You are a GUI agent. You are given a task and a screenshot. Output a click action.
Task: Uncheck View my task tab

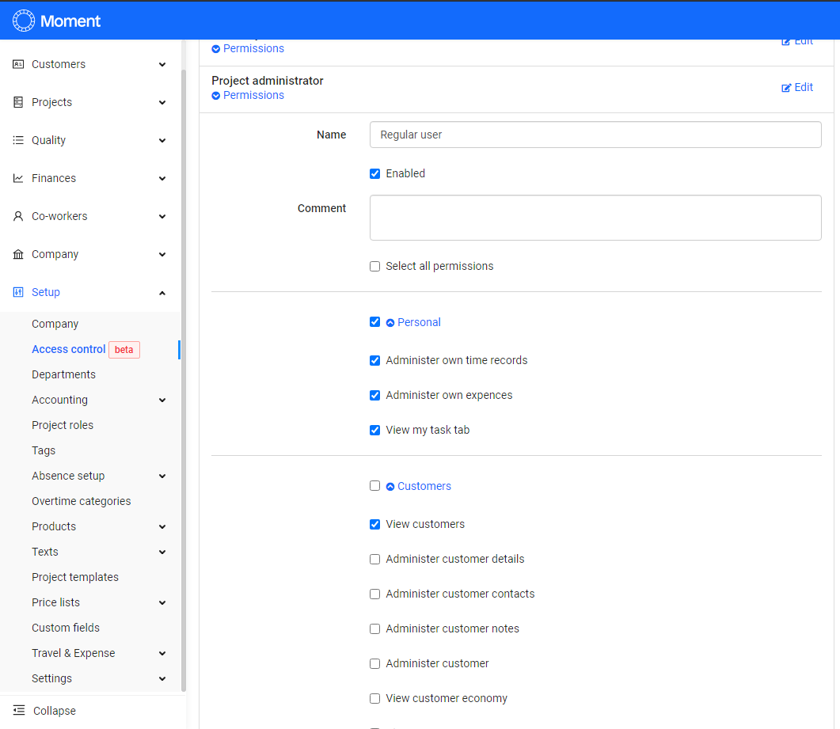coord(375,430)
